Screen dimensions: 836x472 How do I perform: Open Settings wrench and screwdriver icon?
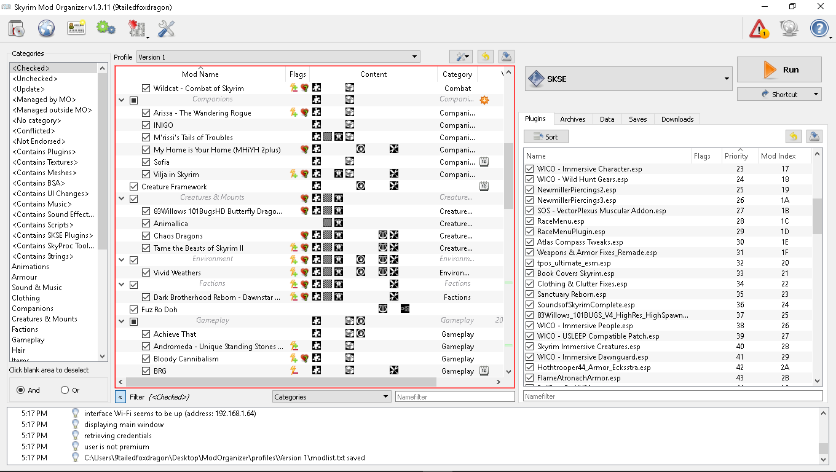pos(166,28)
